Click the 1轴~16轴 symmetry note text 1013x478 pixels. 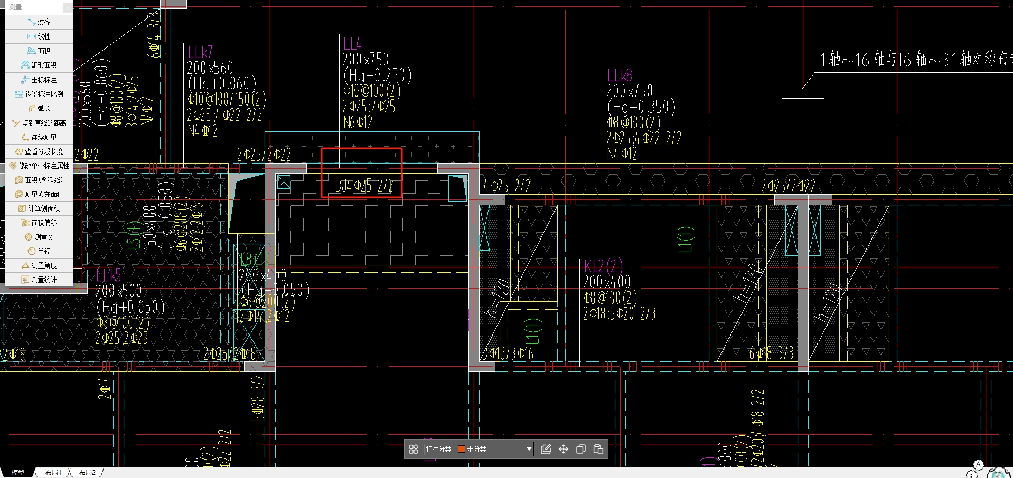coord(916,59)
